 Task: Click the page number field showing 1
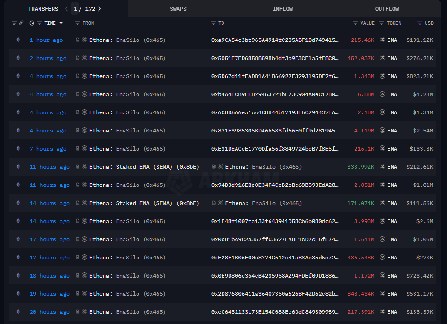pos(75,9)
